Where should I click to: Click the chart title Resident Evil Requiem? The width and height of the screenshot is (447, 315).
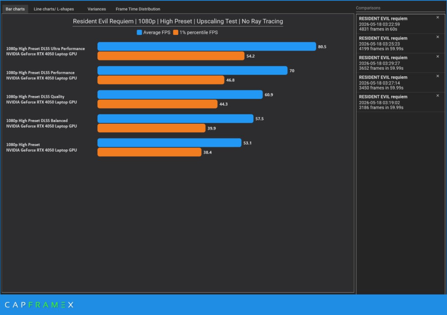(178, 21)
